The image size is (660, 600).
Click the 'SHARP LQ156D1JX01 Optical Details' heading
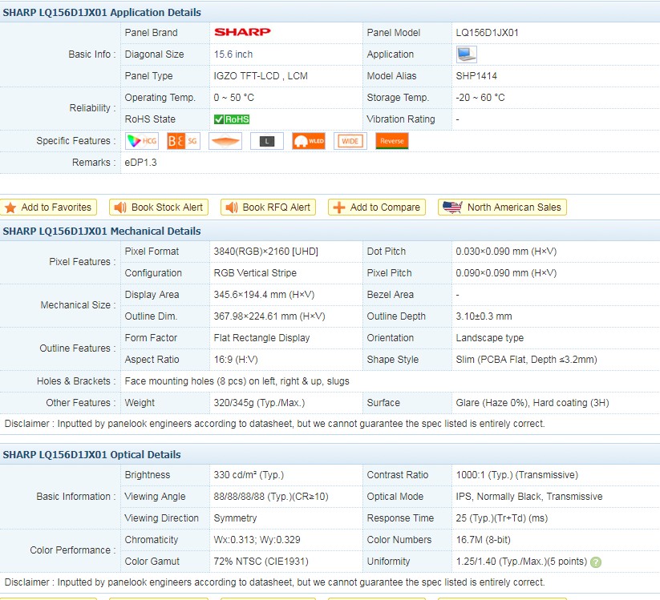tap(91, 455)
